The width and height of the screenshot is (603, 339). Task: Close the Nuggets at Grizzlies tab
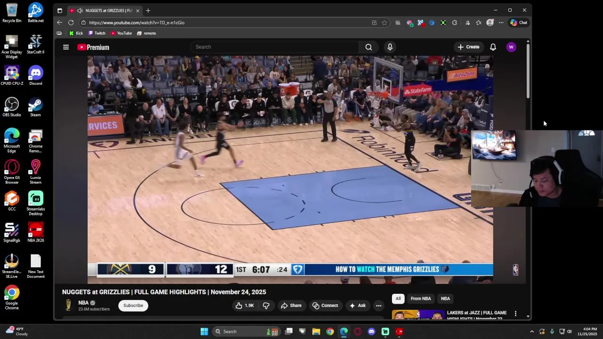click(138, 10)
